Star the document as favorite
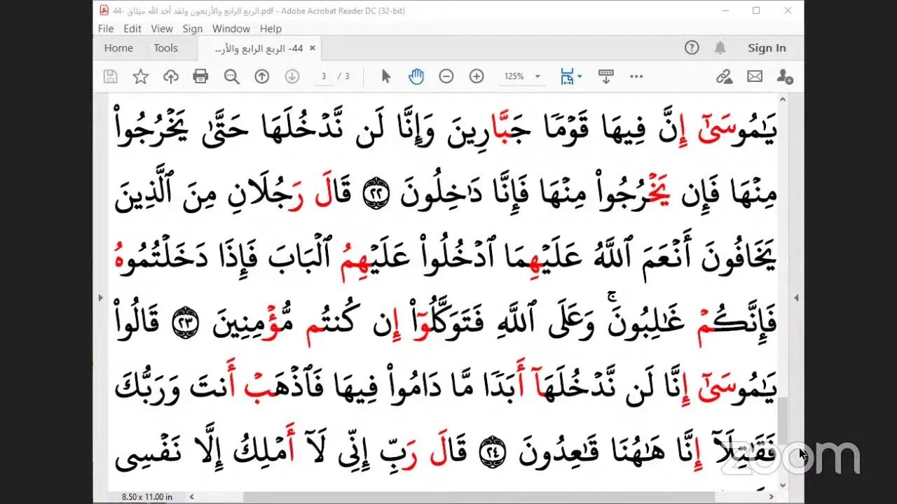This screenshot has height=504, width=897. 141,76
